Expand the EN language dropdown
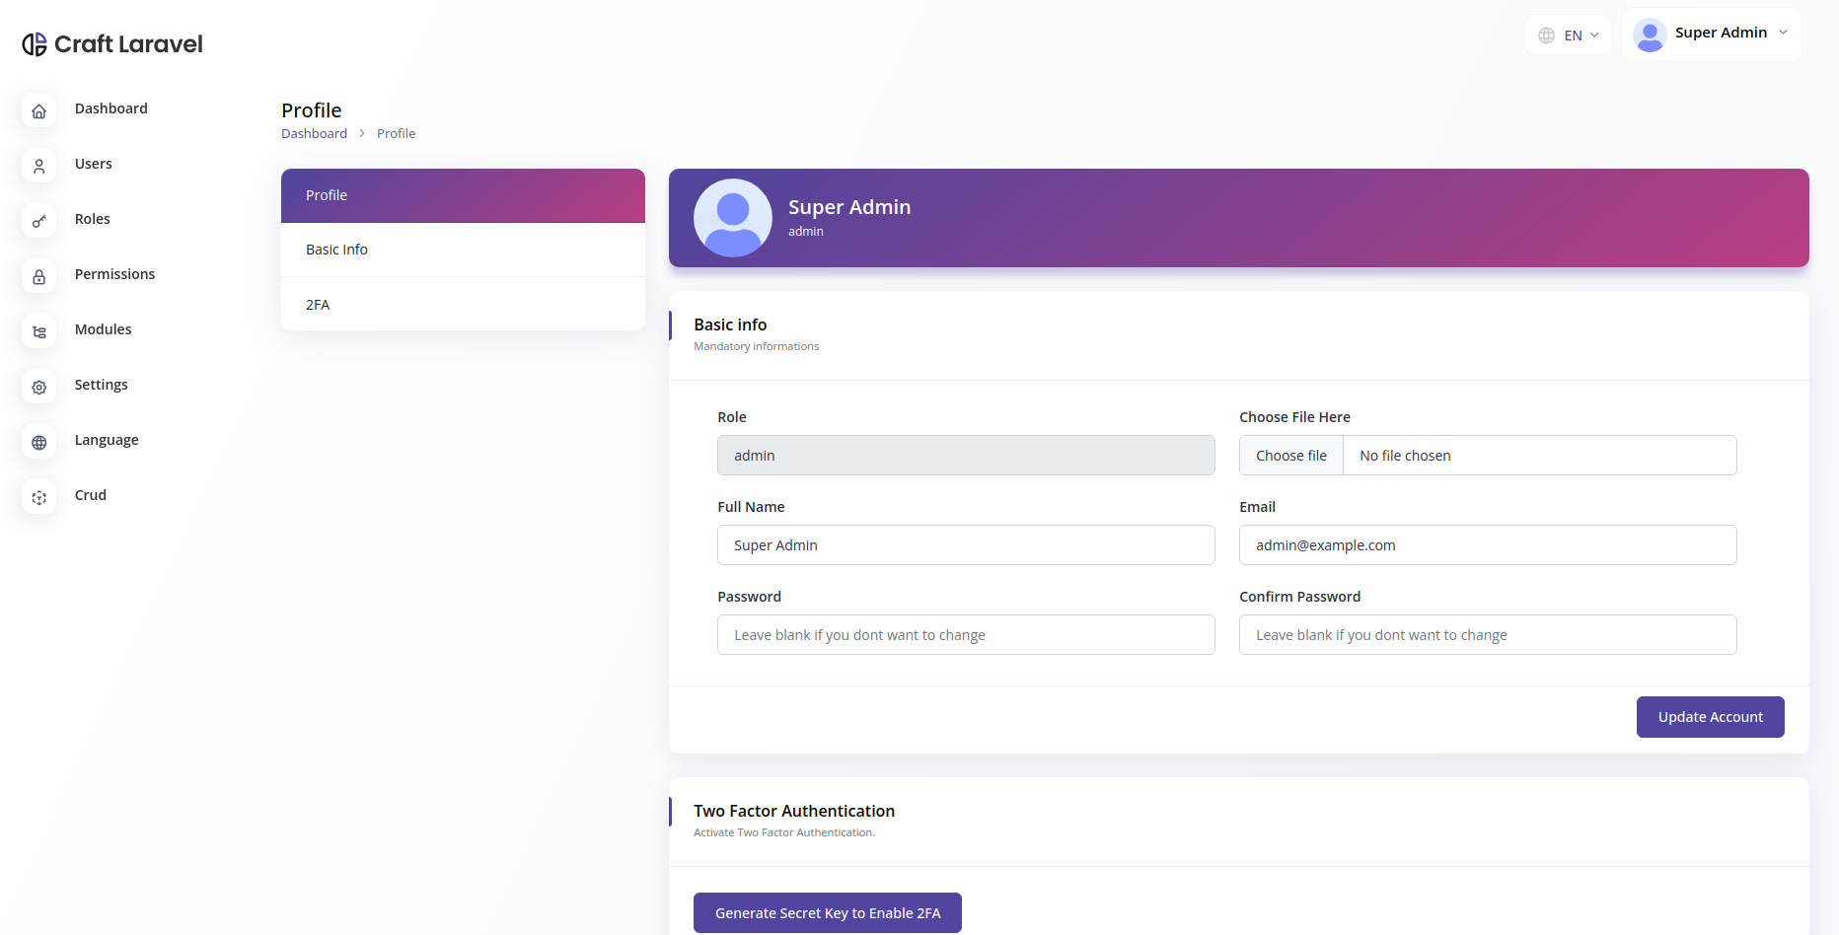The image size is (1839, 935). pos(1569,36)
